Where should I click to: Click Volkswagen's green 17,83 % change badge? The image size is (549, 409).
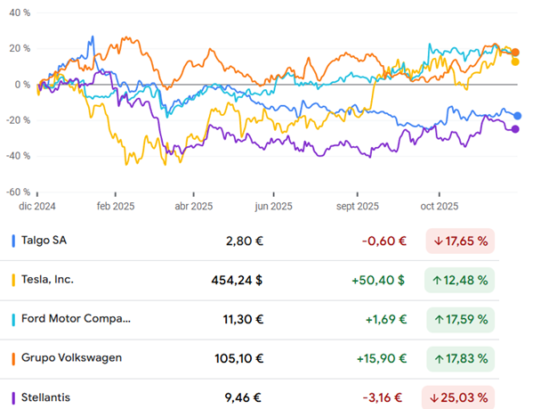[461, 358]
